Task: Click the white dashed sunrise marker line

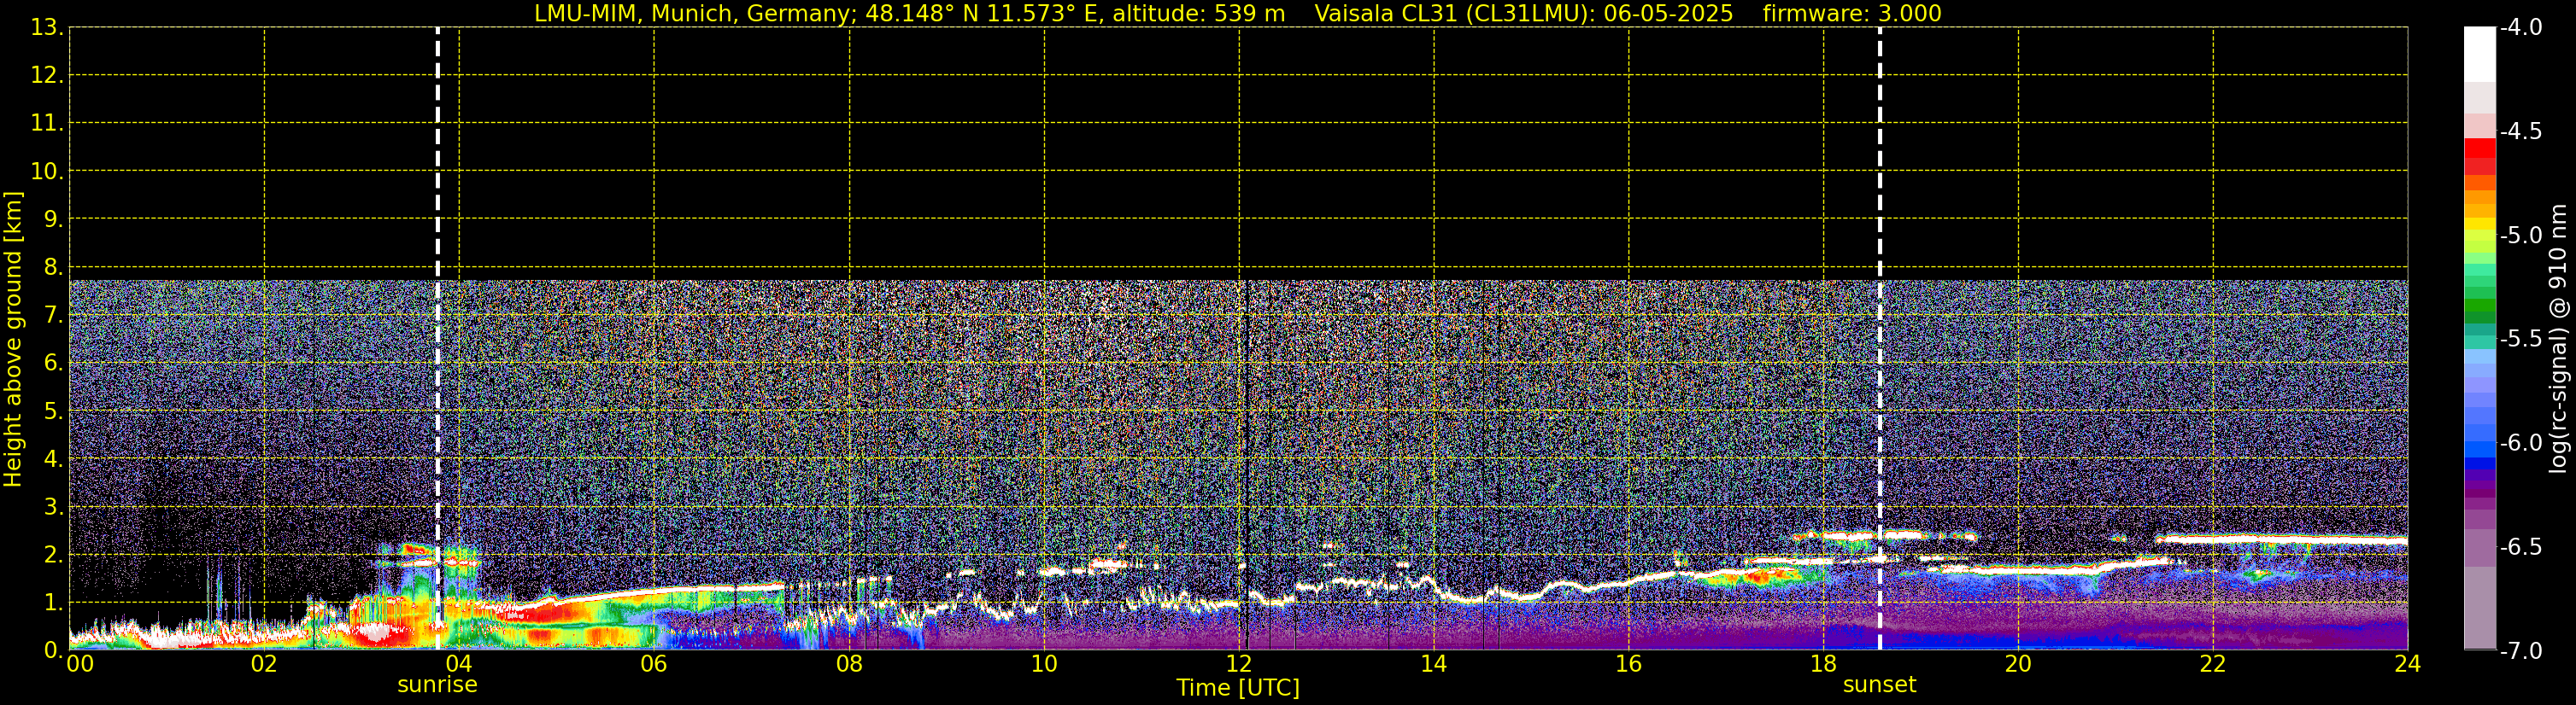Action: tap(437, 339)
